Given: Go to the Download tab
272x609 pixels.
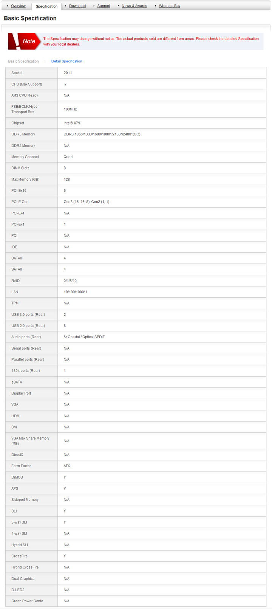Looking at the screenshot, I should pos(77,6).
